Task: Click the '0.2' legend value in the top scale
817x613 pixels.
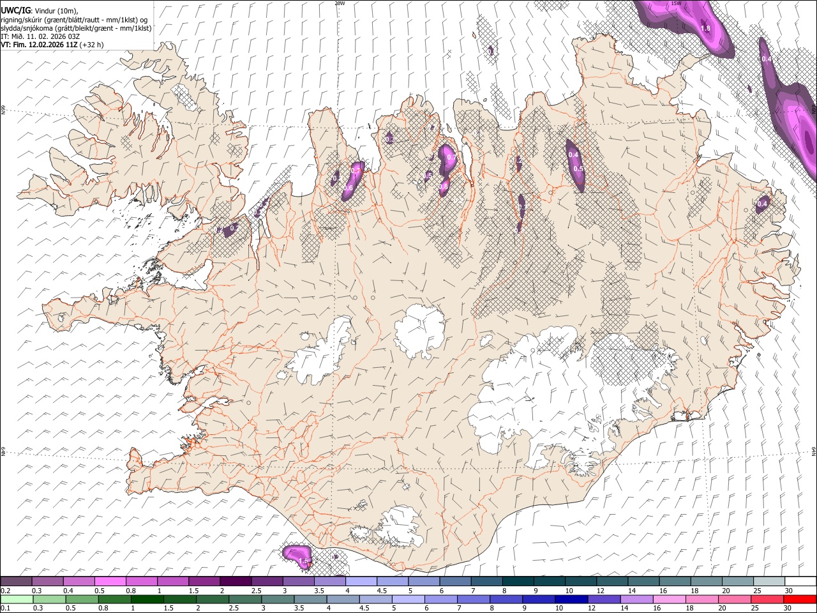Action: point(5,591)
